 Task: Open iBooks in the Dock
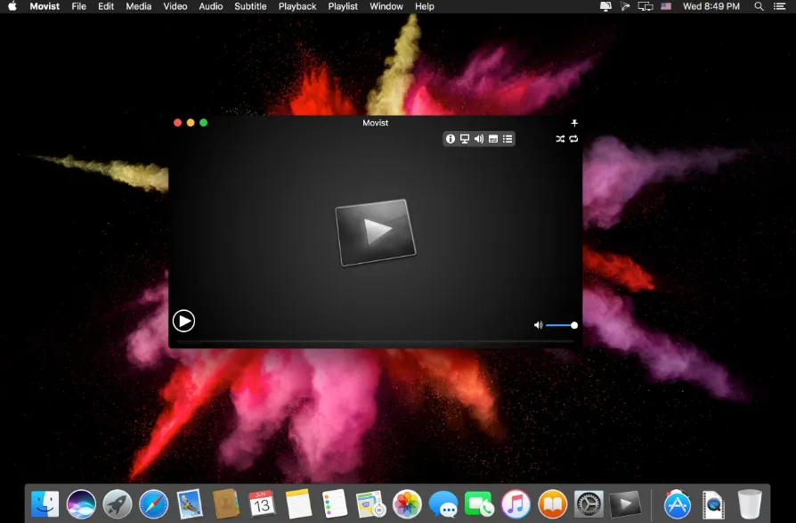click(x=552, y=503)
